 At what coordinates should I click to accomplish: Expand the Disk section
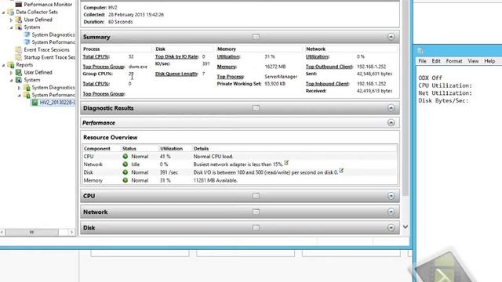coord(391,228)
